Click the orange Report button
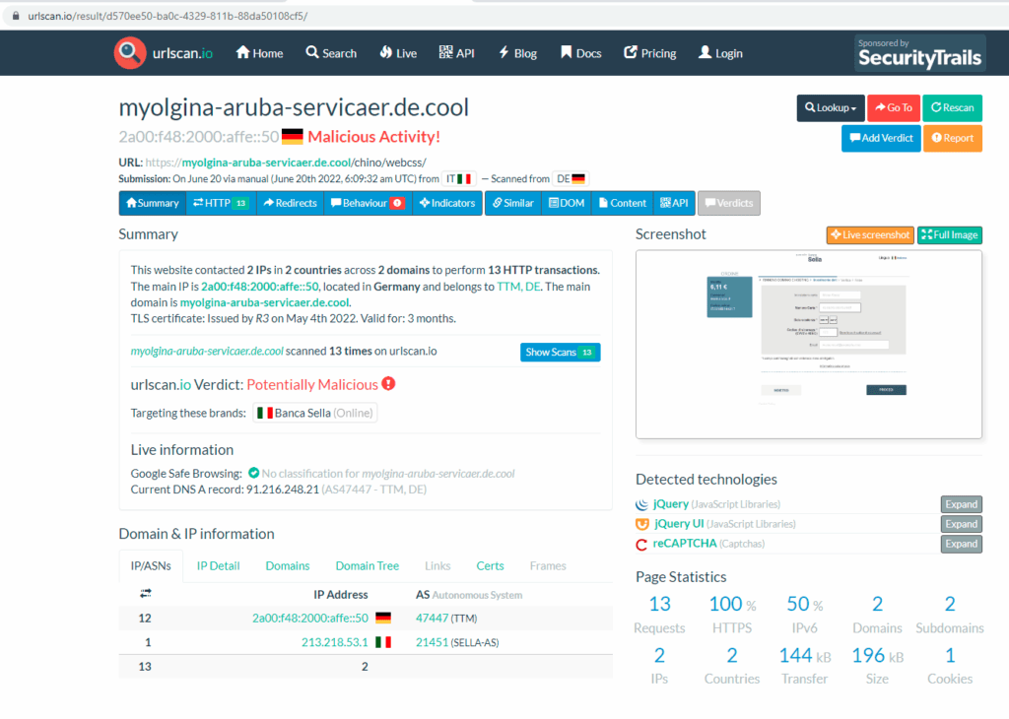Screen dimensions: 1009x719 953,138
